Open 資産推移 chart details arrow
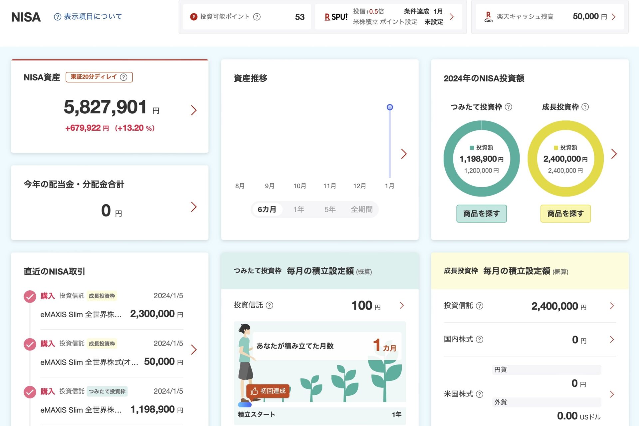Image resolution: width=639 pixels, height=426 pixels. (x=404, y=154)
